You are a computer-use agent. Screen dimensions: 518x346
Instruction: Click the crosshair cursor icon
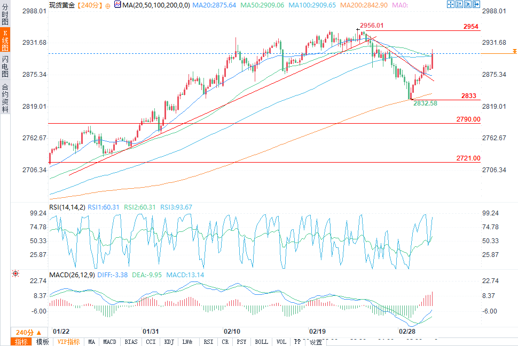(x=451, y=4)
